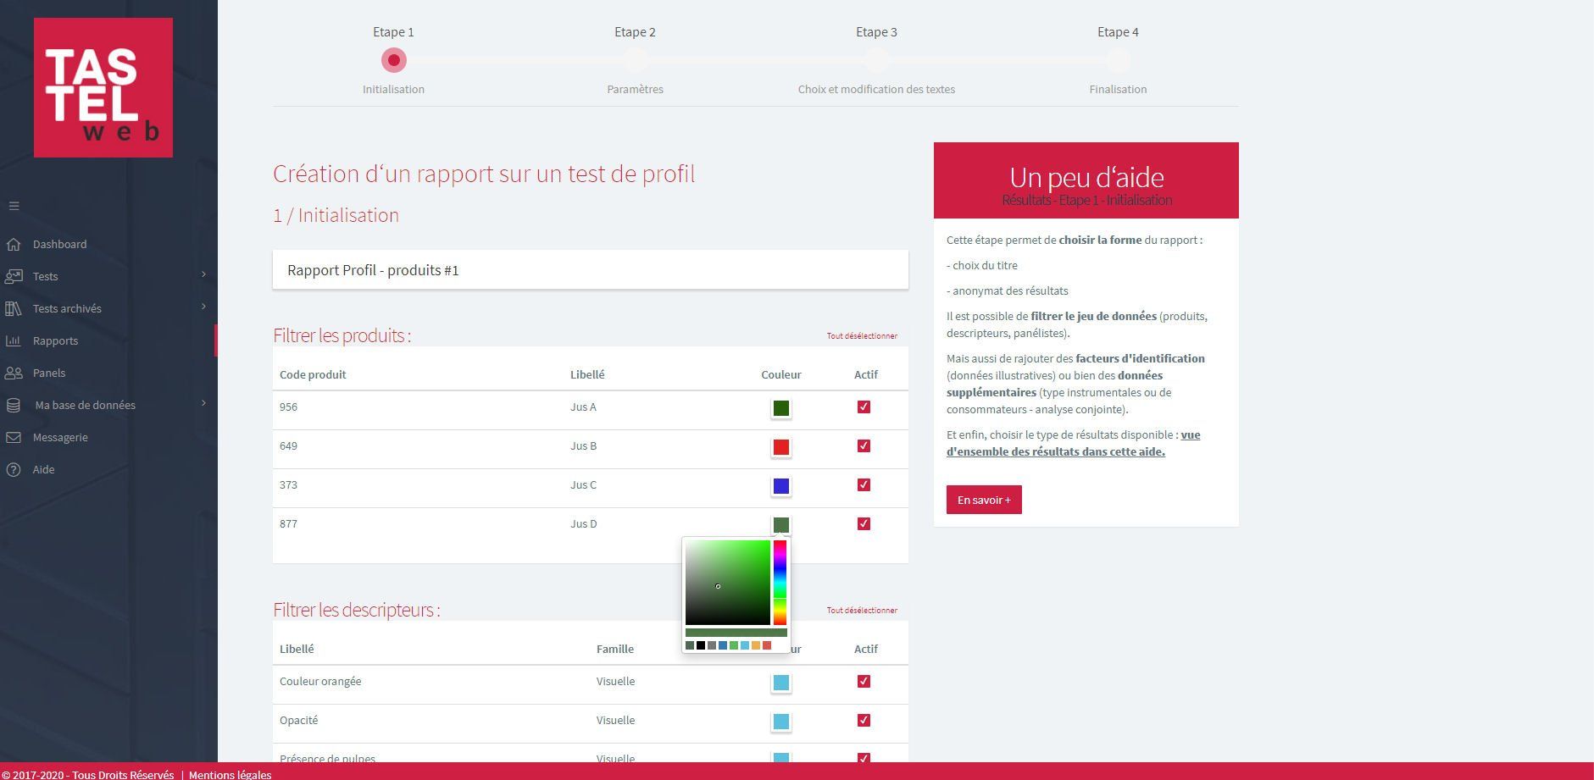Image resolution: width=1594 pixels, height=780 pixels.
Task: Click Tout désélectionner above the products table
Action: coord(862,335)
